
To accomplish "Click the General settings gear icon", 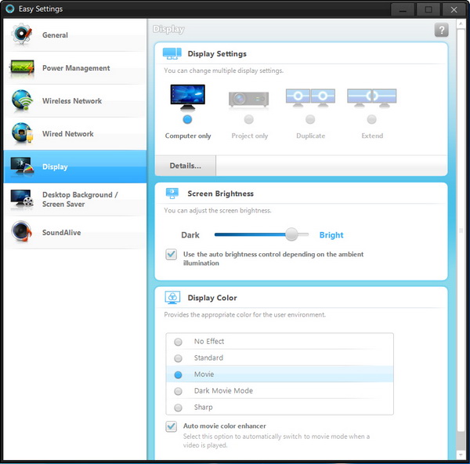I will (21, 35).
